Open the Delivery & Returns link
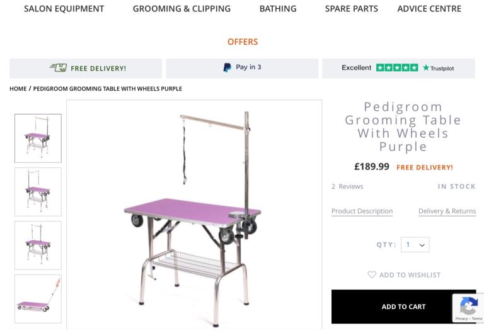This screenshot has height=333, width=484. point(447,212)
